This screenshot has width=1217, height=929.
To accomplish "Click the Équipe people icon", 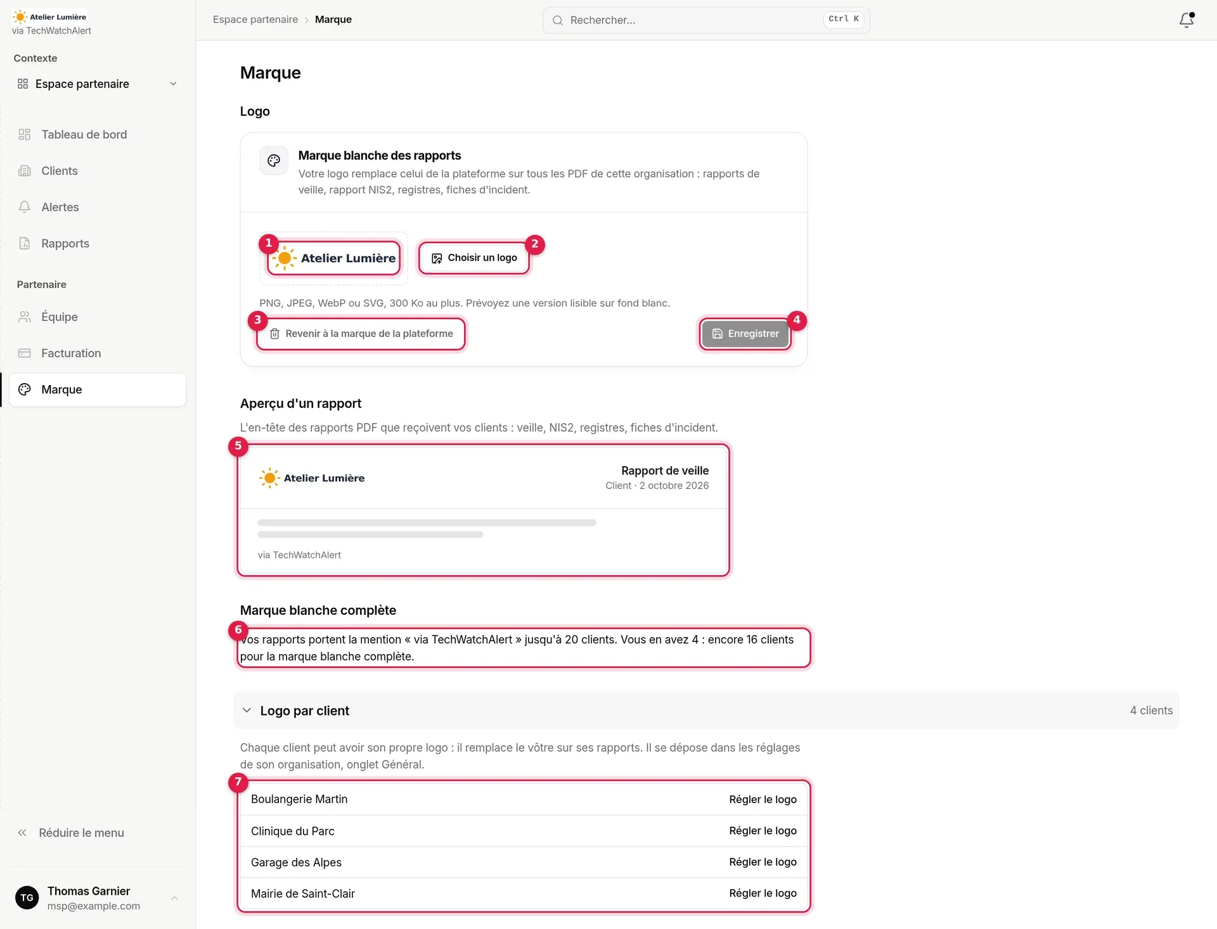I will [x=24, y=317].
